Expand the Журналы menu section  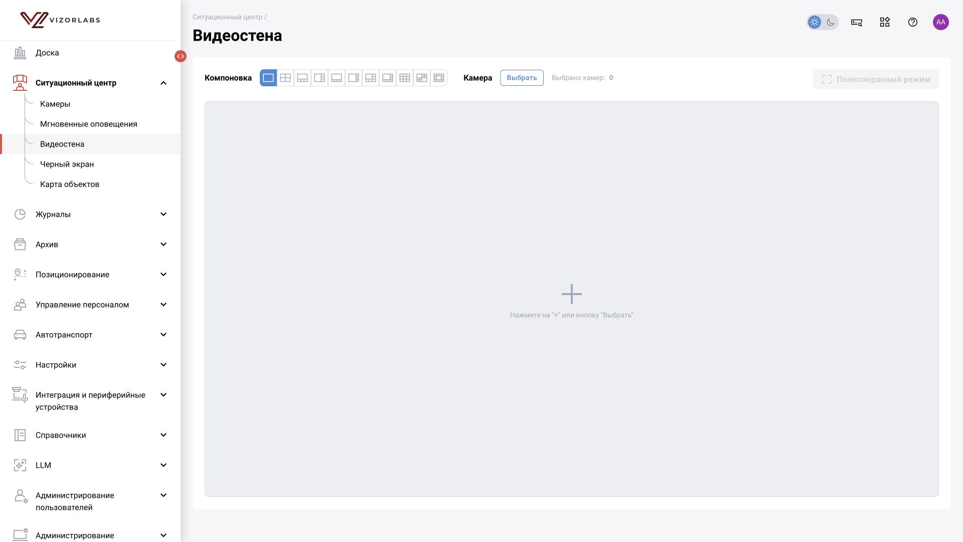[164, 214]
